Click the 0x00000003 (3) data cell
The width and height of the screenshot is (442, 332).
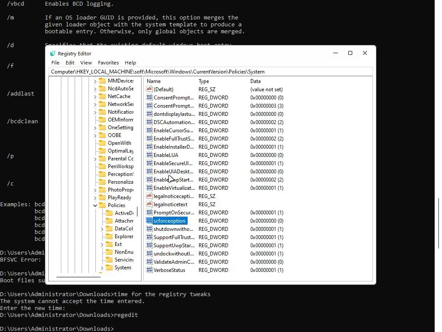pos(267,105)
